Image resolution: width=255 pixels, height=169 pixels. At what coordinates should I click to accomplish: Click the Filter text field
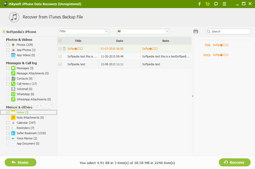click(81, 31)
